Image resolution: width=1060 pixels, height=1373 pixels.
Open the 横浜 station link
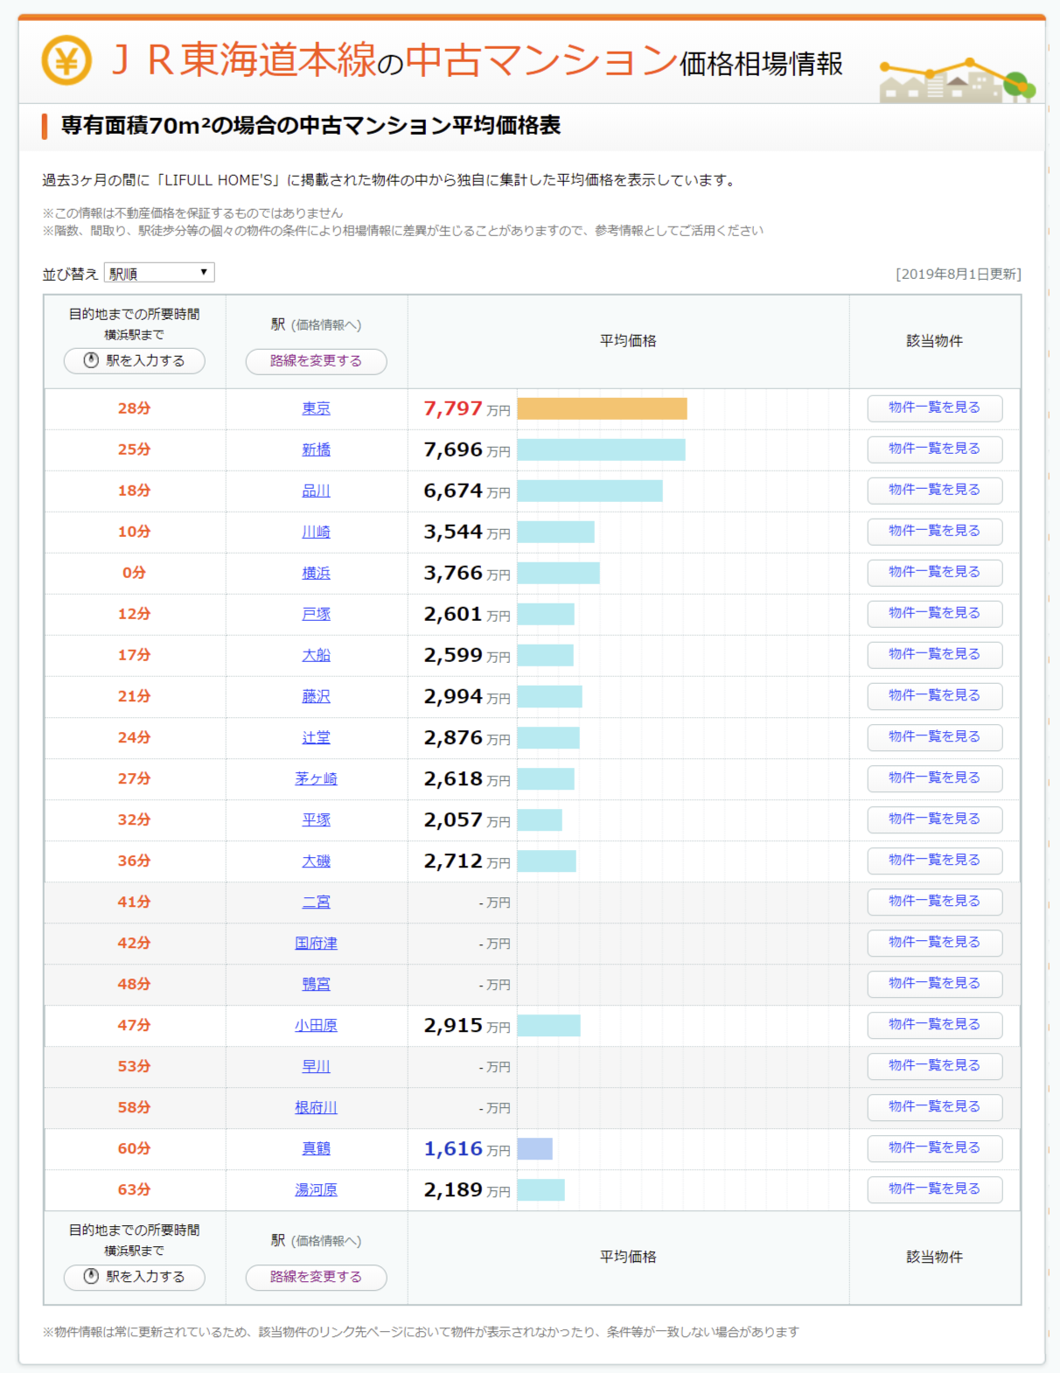point(316,573)
